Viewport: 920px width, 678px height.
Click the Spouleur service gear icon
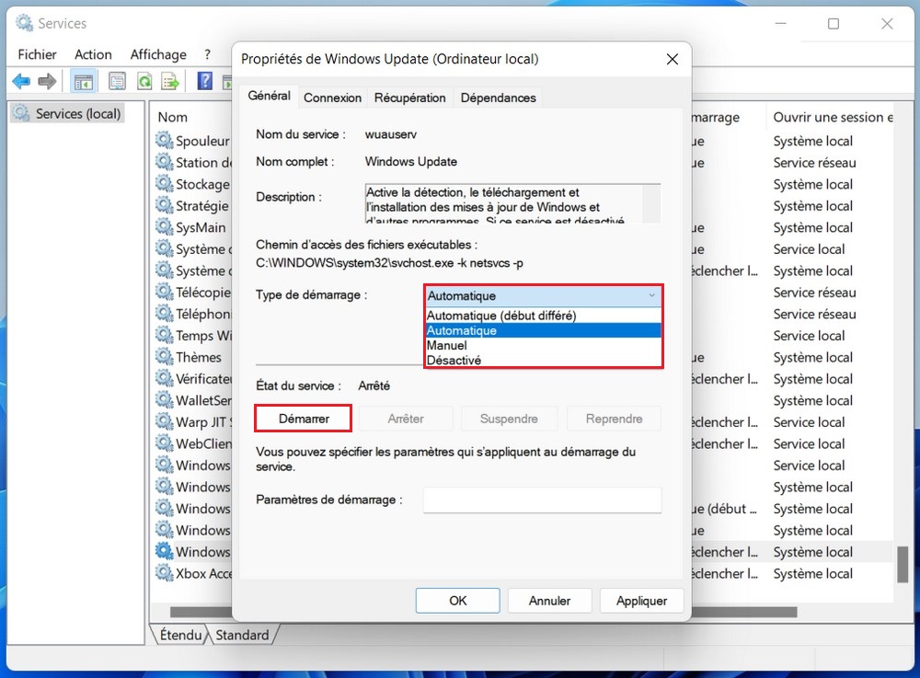[165, 140]
